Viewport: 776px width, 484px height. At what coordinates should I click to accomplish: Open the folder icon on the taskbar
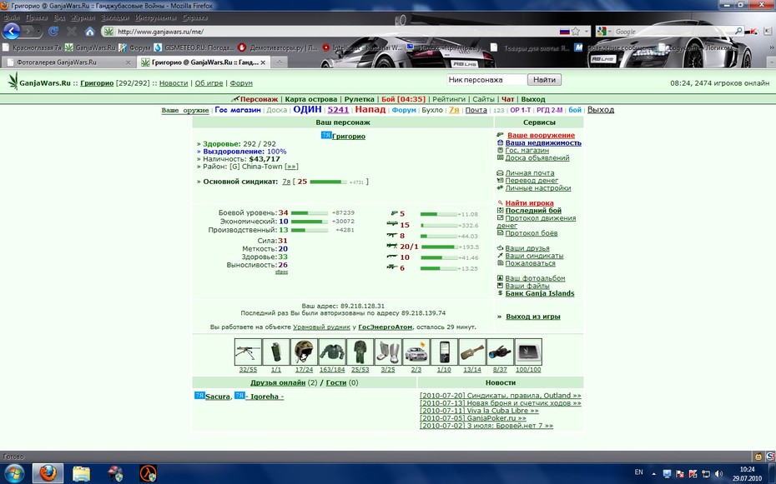point(81,473)
